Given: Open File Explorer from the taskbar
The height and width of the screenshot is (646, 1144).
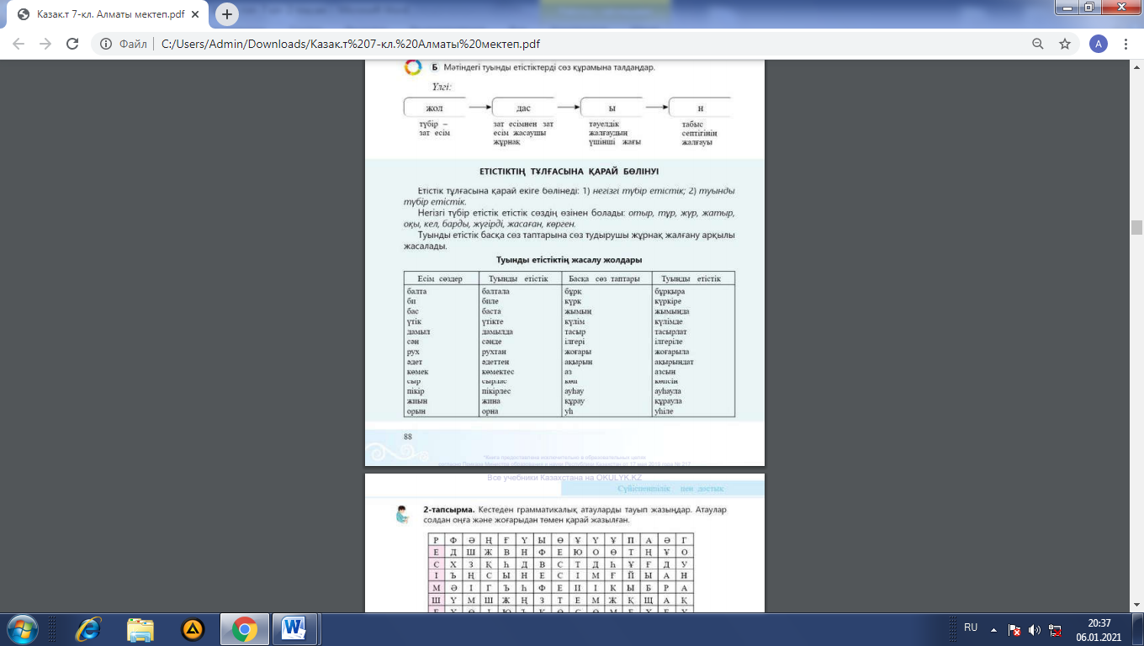Looking at the screenshot, I should 140,629.
